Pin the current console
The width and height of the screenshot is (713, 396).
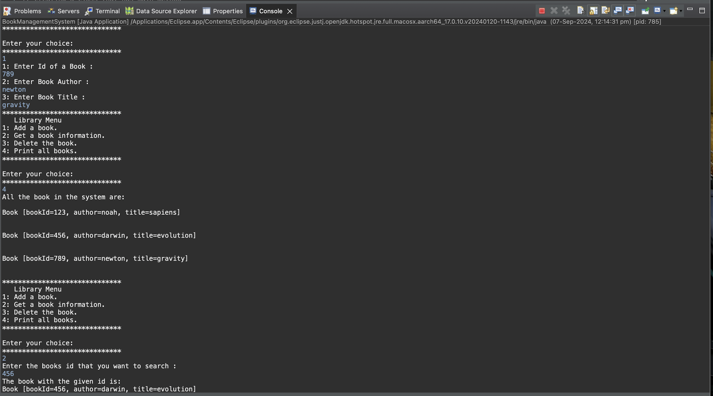(x=645, y=11)
